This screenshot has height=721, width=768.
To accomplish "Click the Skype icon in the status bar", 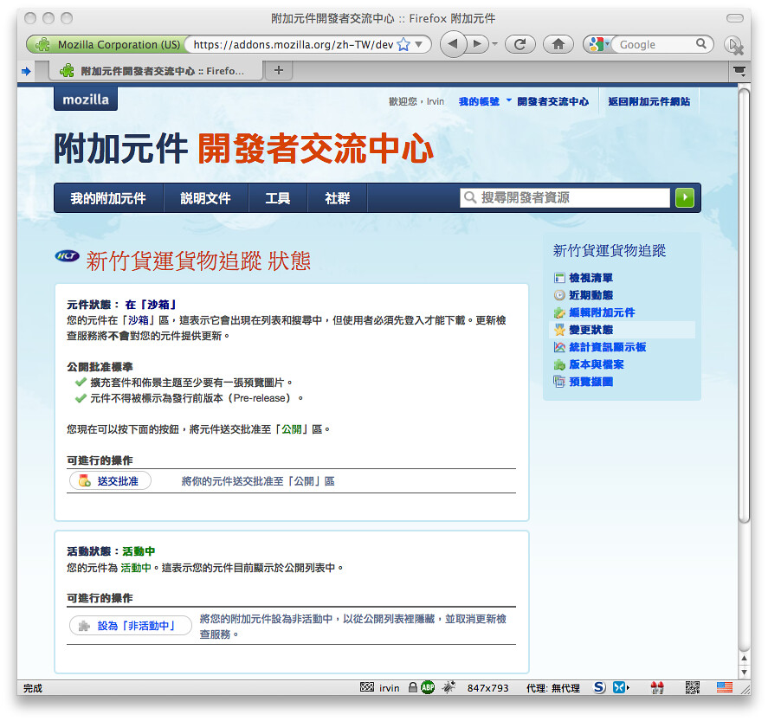I will tap(598, 687).
